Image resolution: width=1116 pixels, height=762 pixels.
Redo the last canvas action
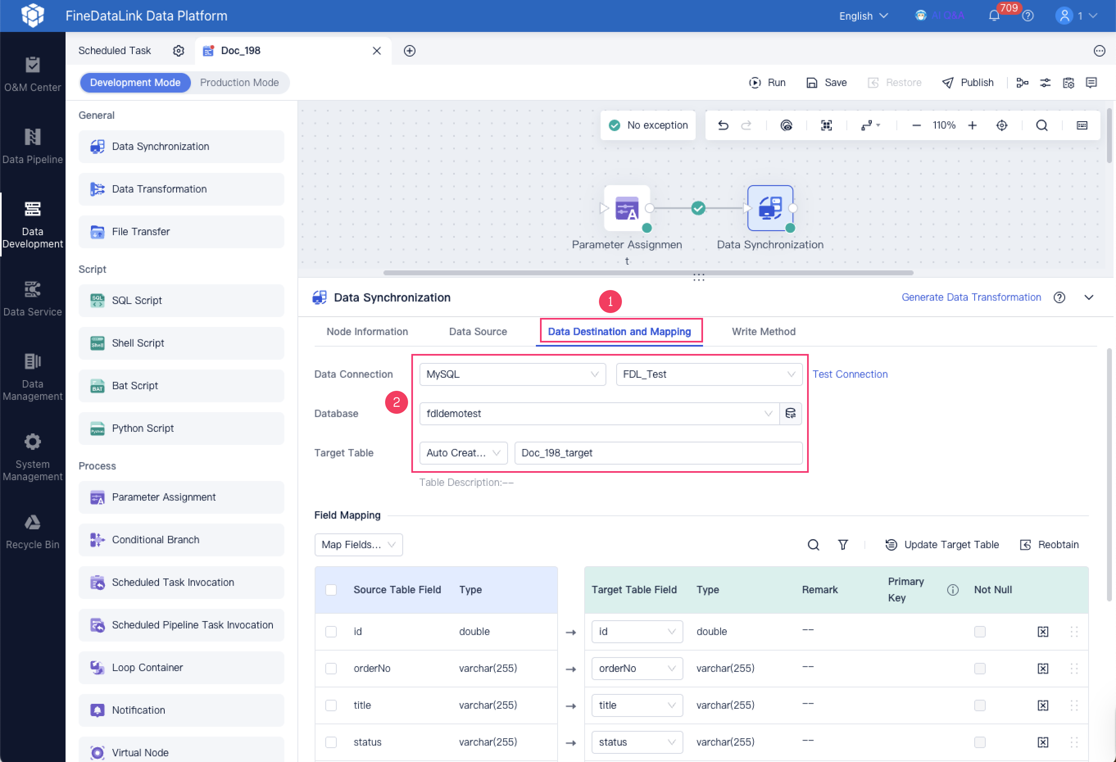746,125
